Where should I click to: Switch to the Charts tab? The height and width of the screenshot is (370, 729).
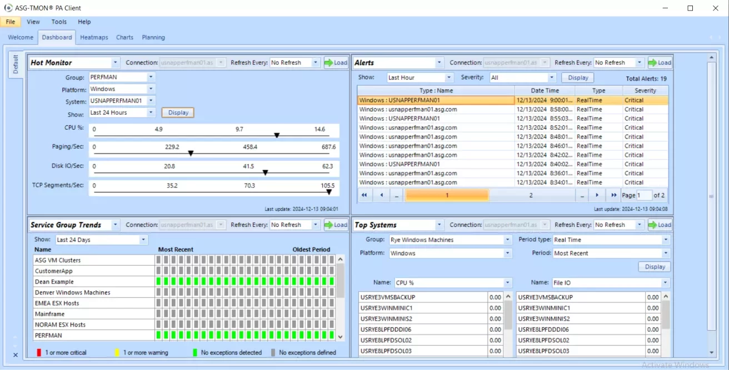(x=124, y=38)
